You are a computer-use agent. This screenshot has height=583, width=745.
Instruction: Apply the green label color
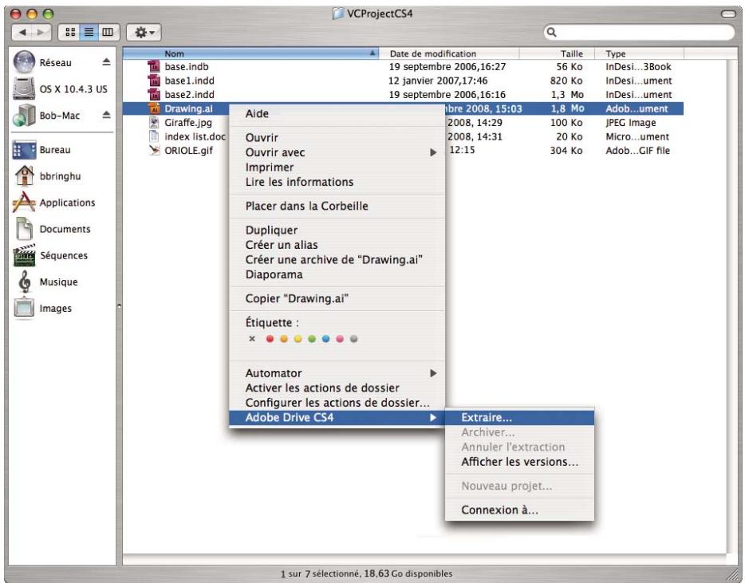(x=312, y=339)
